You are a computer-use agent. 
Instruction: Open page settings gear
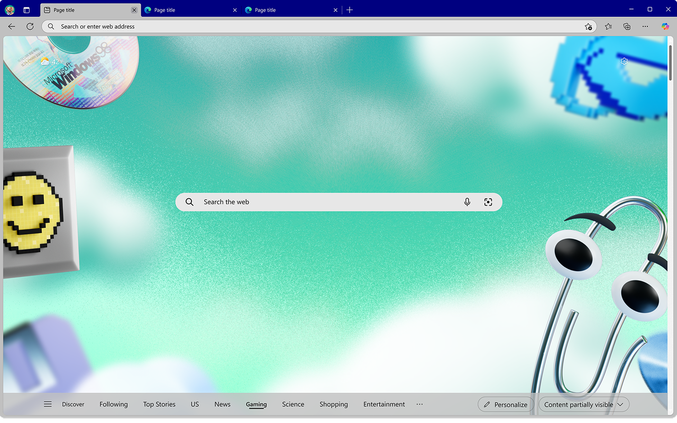click(624, 61)
